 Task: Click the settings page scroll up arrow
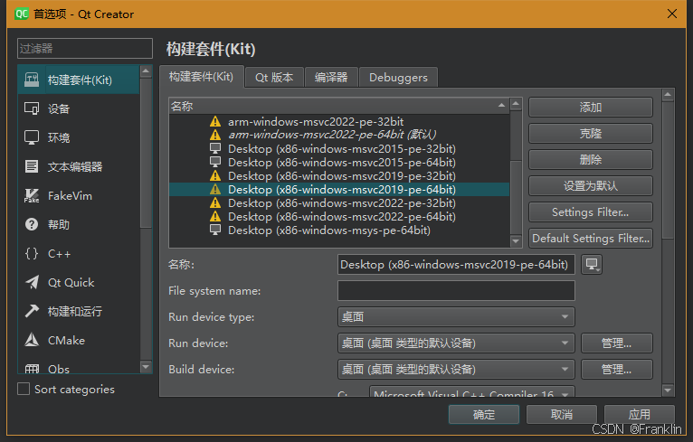point(668,95)
